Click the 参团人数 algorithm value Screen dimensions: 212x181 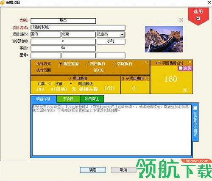88,89
